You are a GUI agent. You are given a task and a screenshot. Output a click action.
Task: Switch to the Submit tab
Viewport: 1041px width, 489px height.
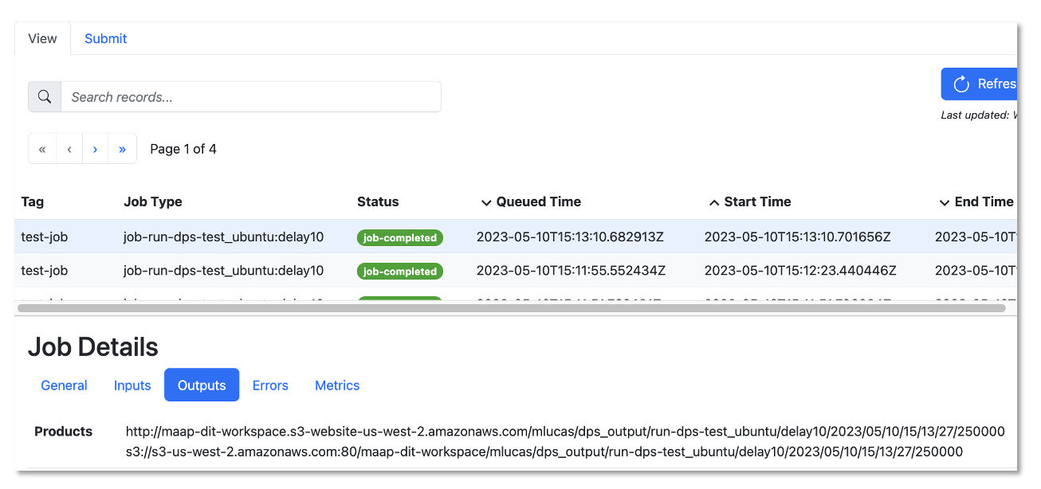click(105, 38)
